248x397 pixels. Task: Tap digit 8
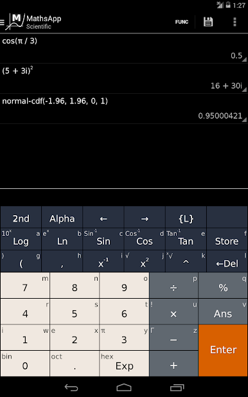(x=75, y=285)
